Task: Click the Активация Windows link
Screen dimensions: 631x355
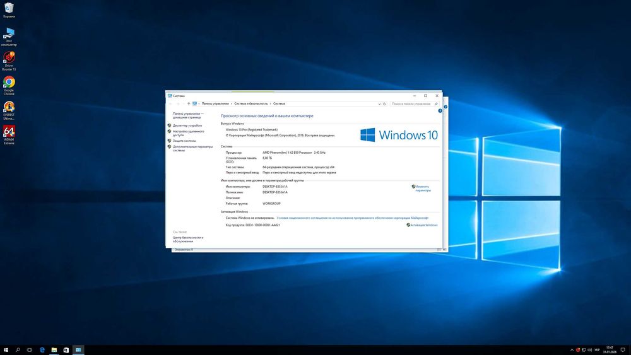Action: click(x=424, y=225)
